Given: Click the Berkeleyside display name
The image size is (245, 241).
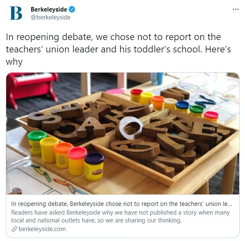Looking at the screenshot, I should 49,9.
